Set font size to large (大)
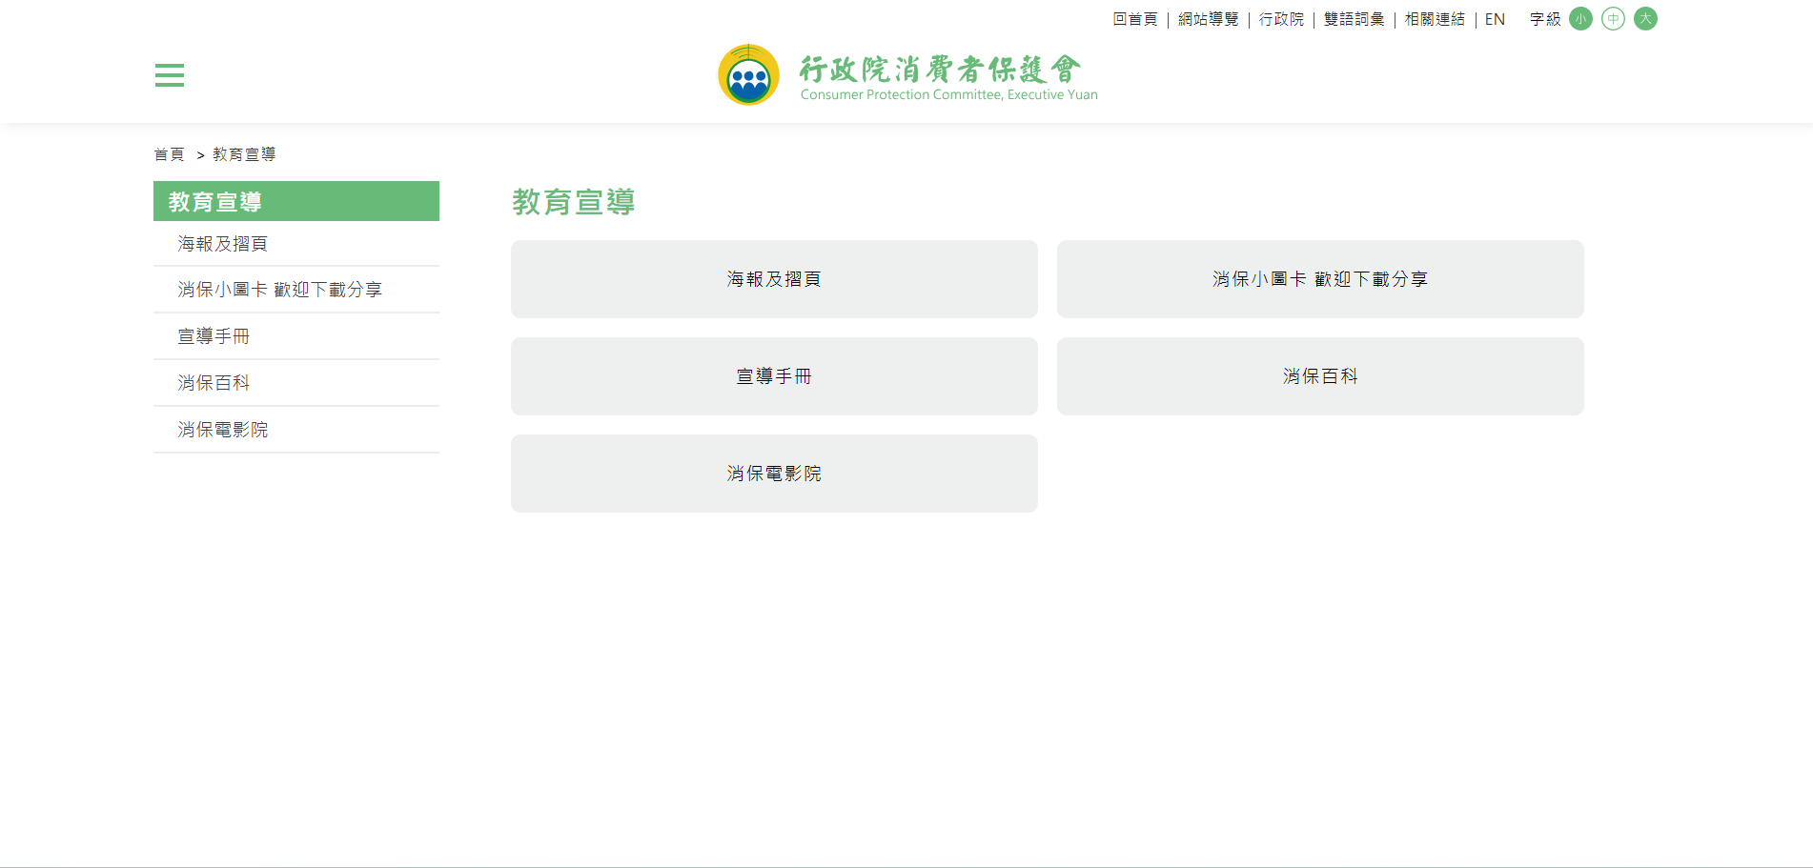 [x=1645, y=19]
